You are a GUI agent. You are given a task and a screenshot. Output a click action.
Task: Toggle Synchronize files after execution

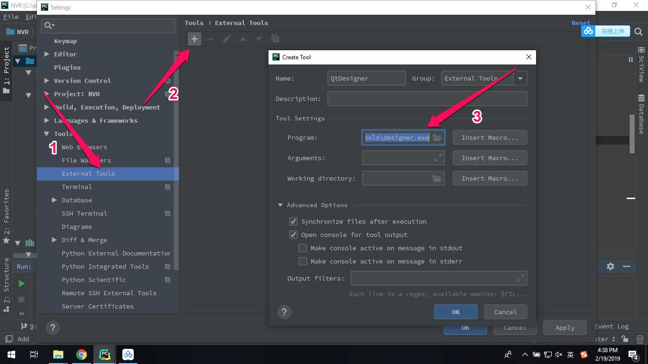[293, 221]
